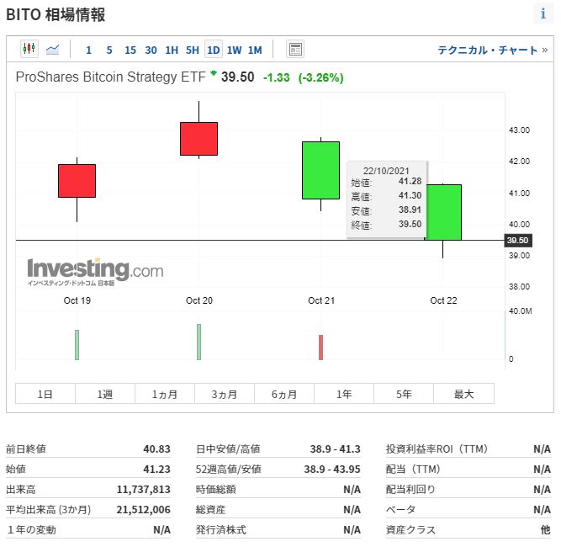Show the 3ヵ月 time range
This screenshot has width=561, height=552.
tap(225, 394)
